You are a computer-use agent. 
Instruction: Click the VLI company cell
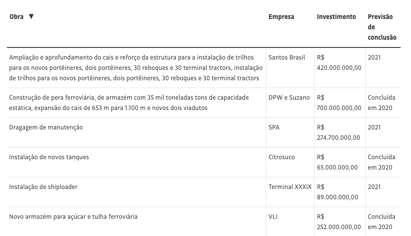[273, 217]
